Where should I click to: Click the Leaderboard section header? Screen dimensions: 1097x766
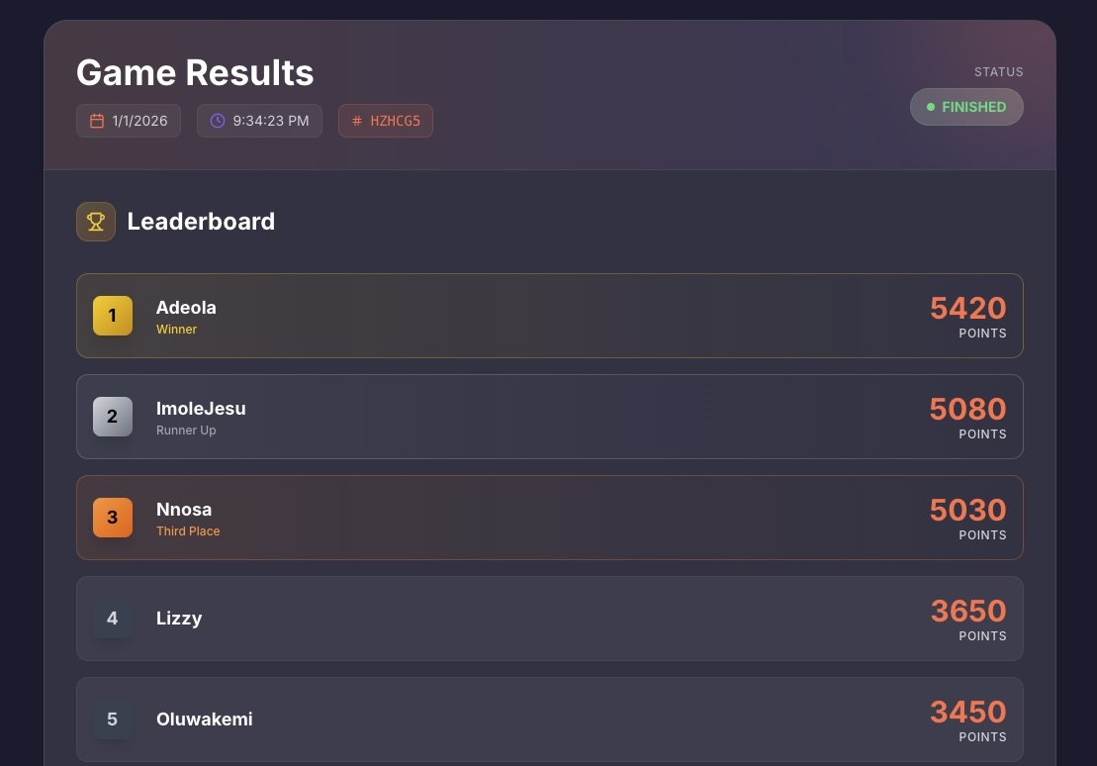coord(201,221)
